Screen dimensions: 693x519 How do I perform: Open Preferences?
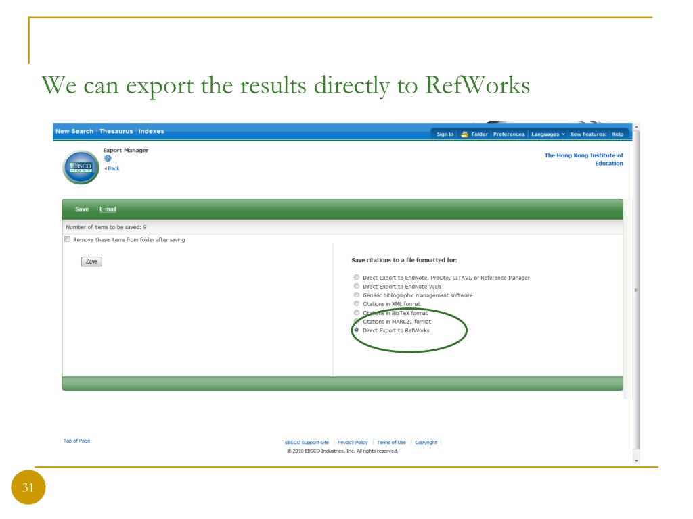tap(509, 134)
